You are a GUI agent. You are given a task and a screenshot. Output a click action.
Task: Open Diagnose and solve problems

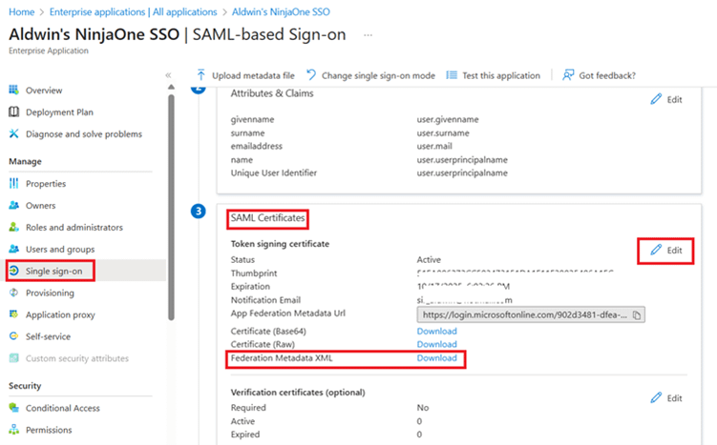pos(84,134)
